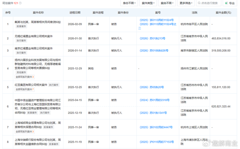Open case link (2025)苏01执1341号
The width and height of the screenshot is (240, 149).
tap(153, 113)
